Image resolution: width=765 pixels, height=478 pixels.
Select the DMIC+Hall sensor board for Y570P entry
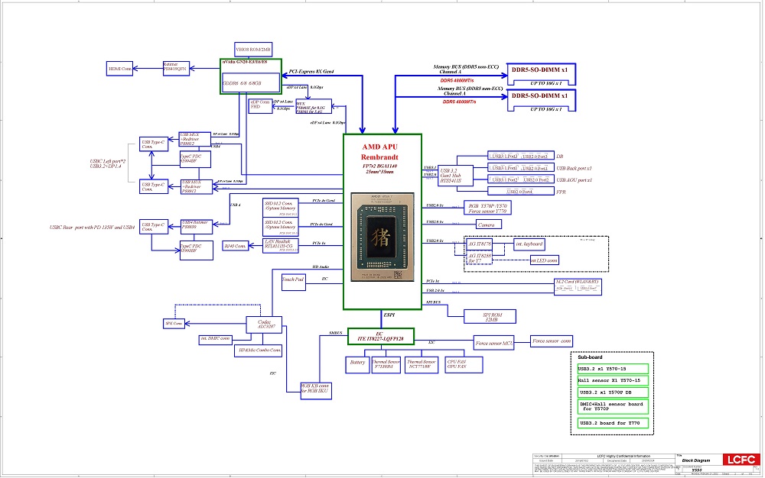[612, 406]
